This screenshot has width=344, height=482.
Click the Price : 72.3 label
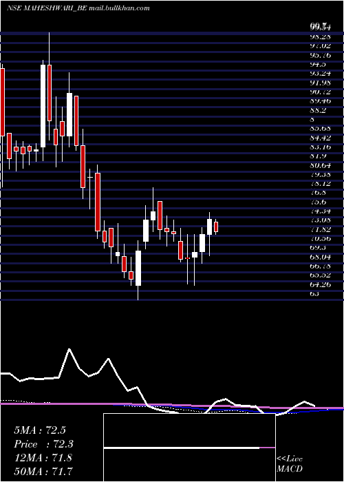(x=44, y=444)
